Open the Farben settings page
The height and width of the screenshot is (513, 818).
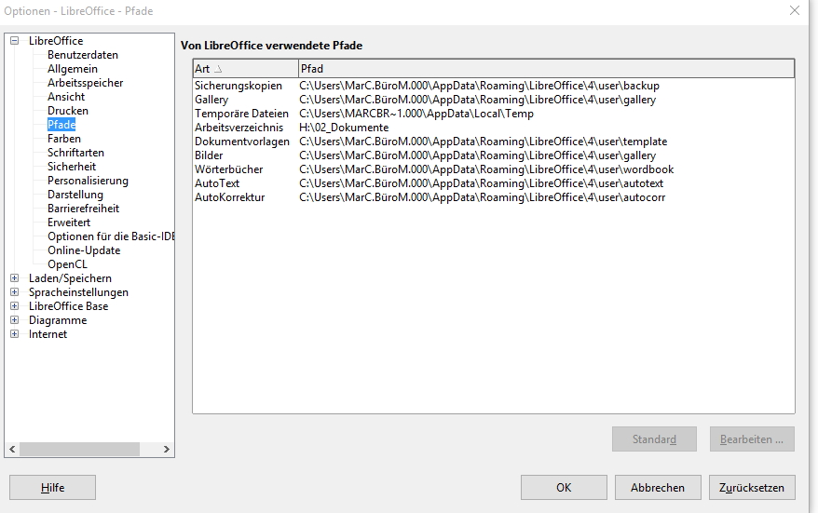tap(64, 139)
